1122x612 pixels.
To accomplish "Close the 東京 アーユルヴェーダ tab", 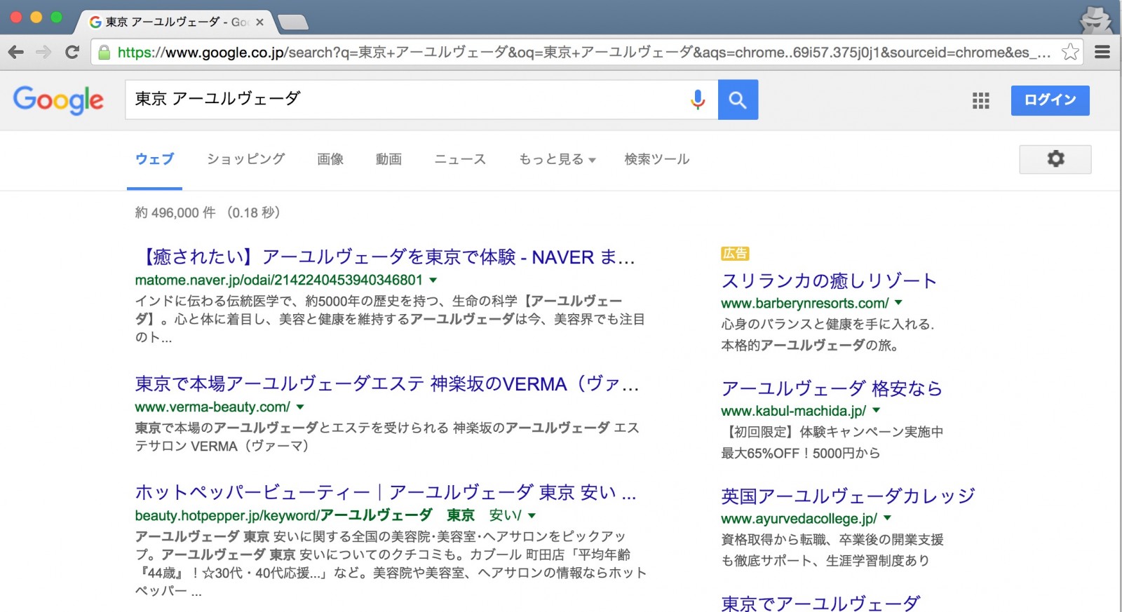I will click(259, 22).
